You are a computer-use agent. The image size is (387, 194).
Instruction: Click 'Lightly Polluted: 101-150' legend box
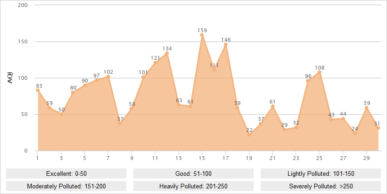(x=321, y=173)
